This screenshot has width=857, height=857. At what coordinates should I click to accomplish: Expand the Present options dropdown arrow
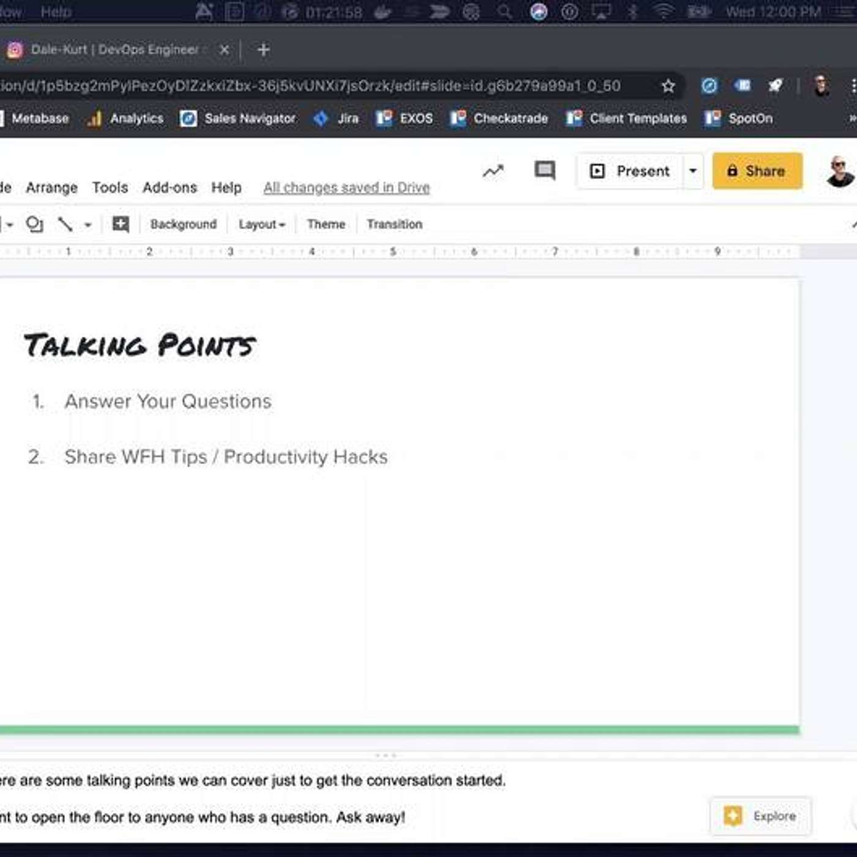tap(693, 171)
